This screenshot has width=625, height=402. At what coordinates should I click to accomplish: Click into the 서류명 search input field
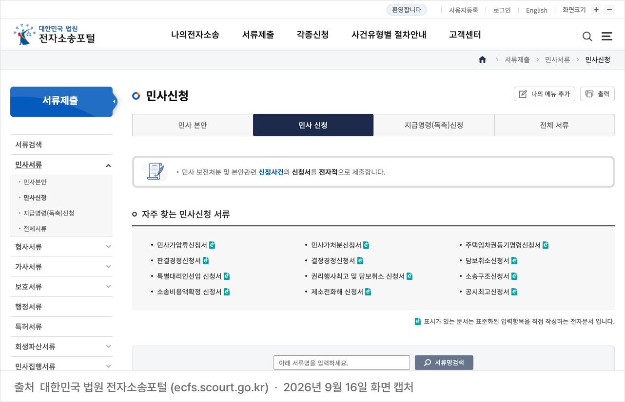(x=342, y=363)
